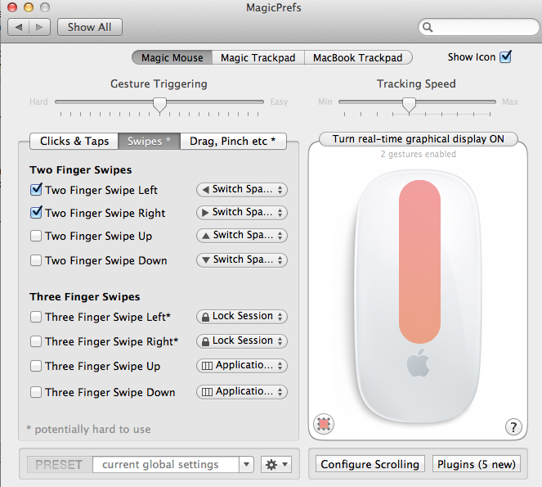Screen dimensions: 542x487
Task: Open the Drag, Pinch etc tab
Action: coord(233,142)
